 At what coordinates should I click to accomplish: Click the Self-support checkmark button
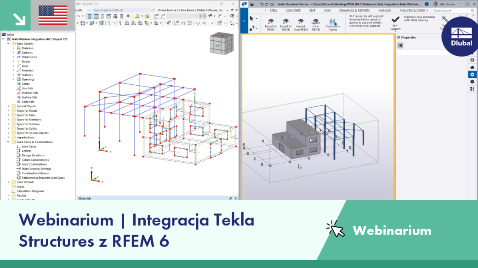pos(395,23)
